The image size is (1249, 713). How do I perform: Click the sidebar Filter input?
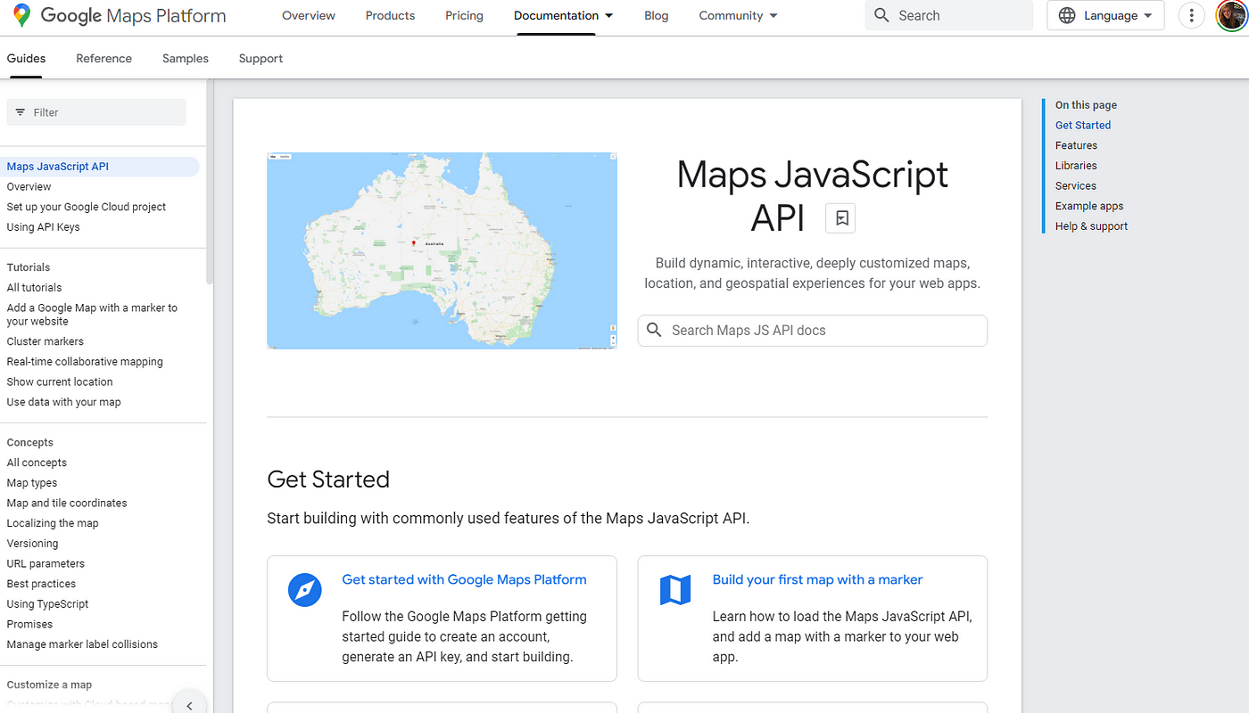96,112
